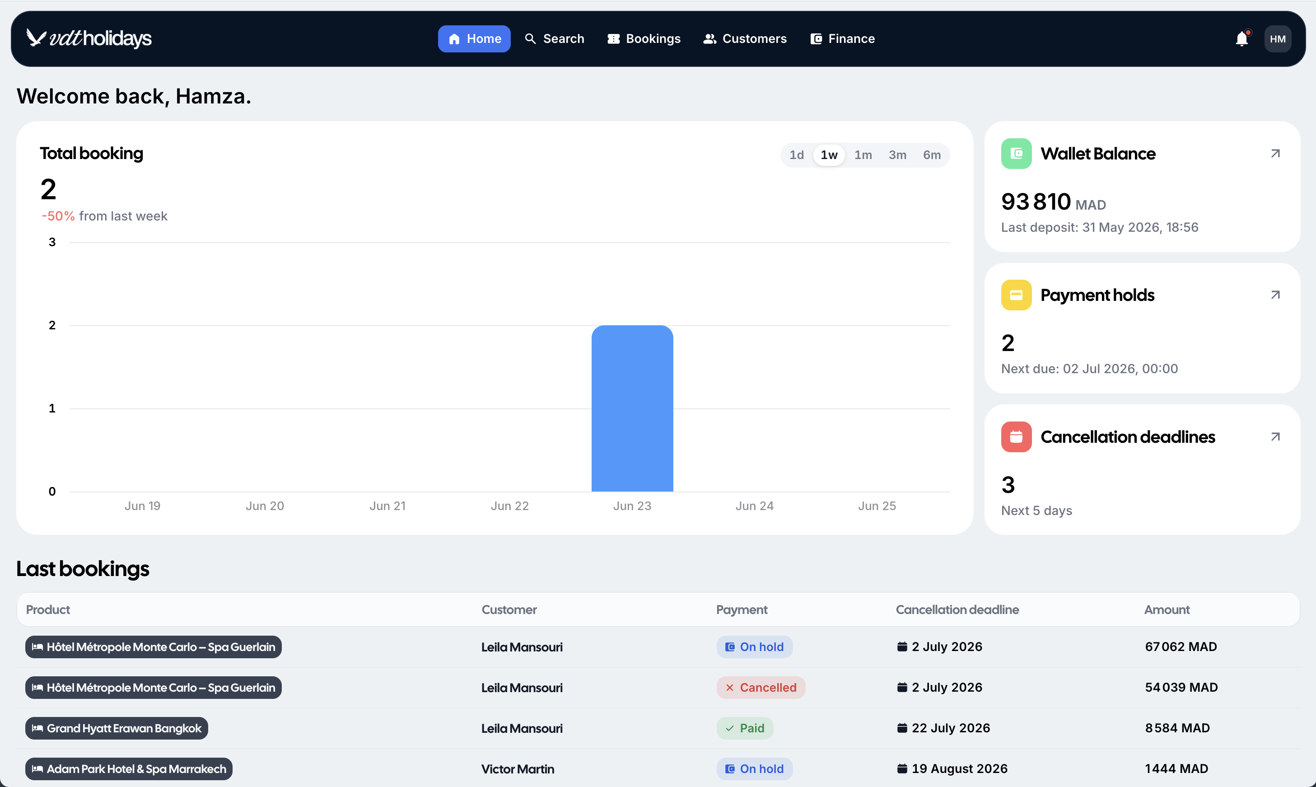
Task: Switch chart range to 1d
Action: pos(796,155)
